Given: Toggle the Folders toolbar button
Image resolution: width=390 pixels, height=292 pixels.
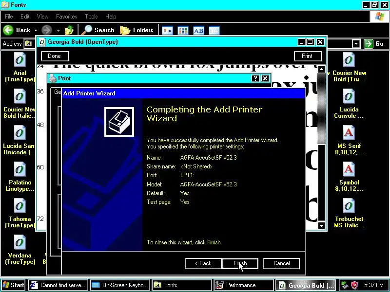Looking at the screenshot, I should (136, 30).
